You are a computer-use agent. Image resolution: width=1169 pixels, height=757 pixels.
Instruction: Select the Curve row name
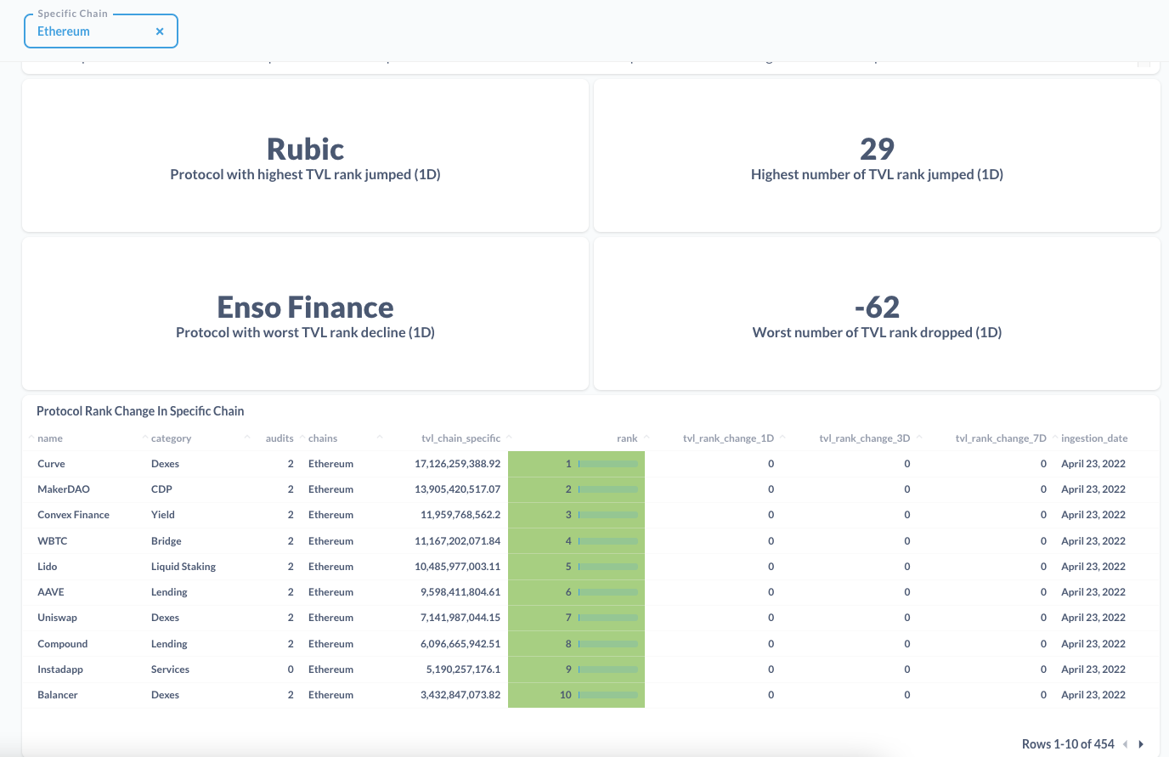[51, 464]
